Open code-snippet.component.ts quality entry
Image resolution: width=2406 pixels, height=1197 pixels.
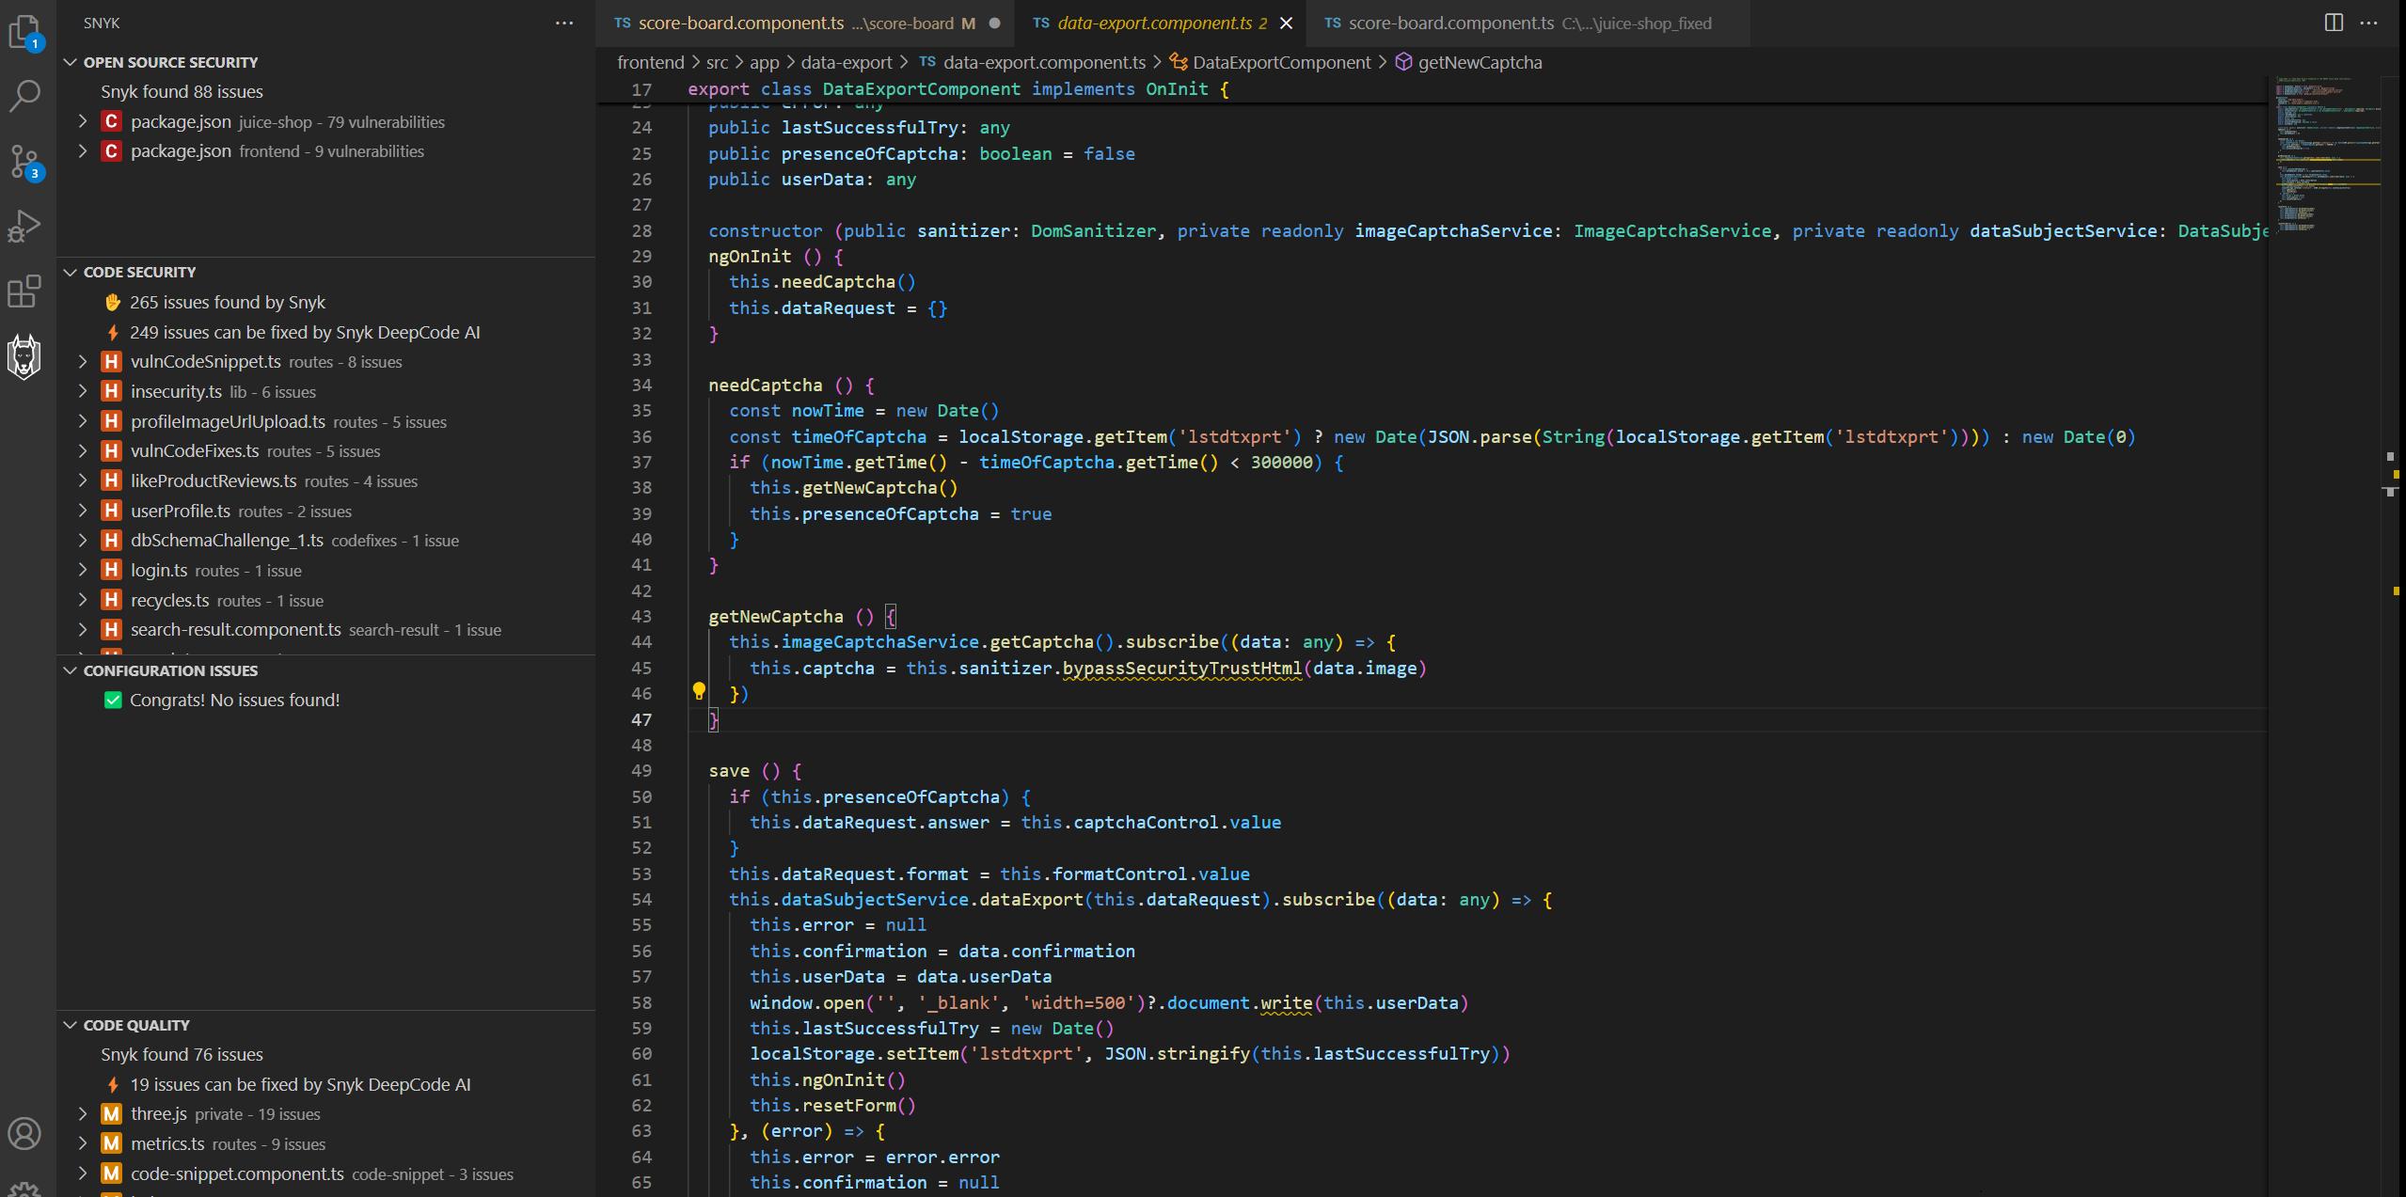click(x=325, y=1173)
